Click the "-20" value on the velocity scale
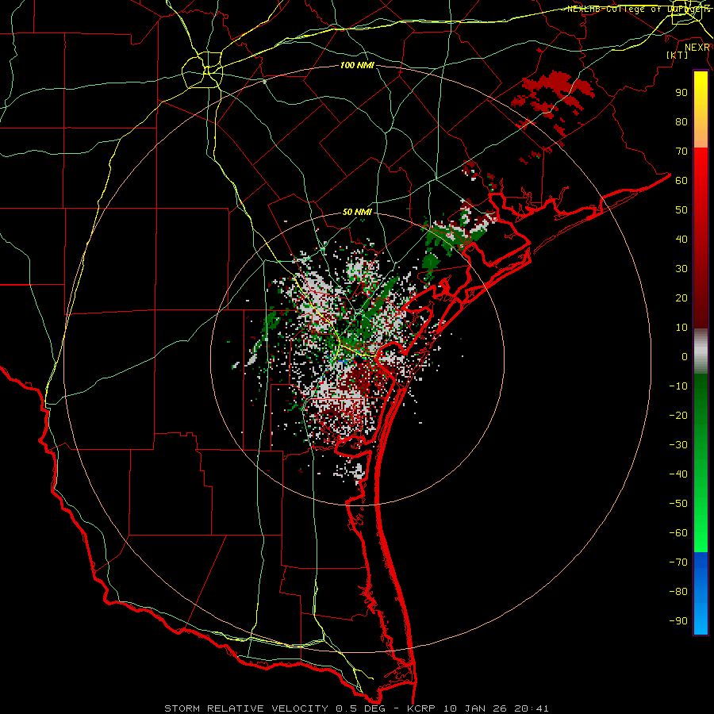 click(x=678, y=416)
